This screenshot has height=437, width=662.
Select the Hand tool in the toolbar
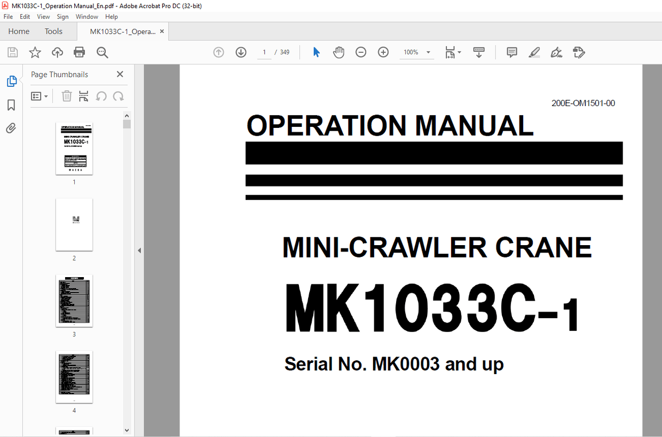[x=338, y=52]
